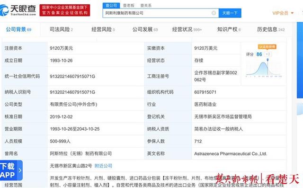Expand the VIP会员 dropdown
The width and height of the screenshot is (303, 188).
tap(283, 13)
